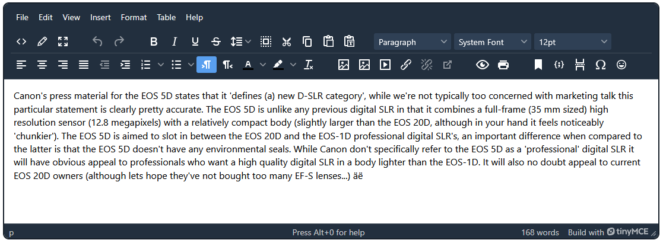Expand the System Font family dropdown

click(x=493, y=42)
